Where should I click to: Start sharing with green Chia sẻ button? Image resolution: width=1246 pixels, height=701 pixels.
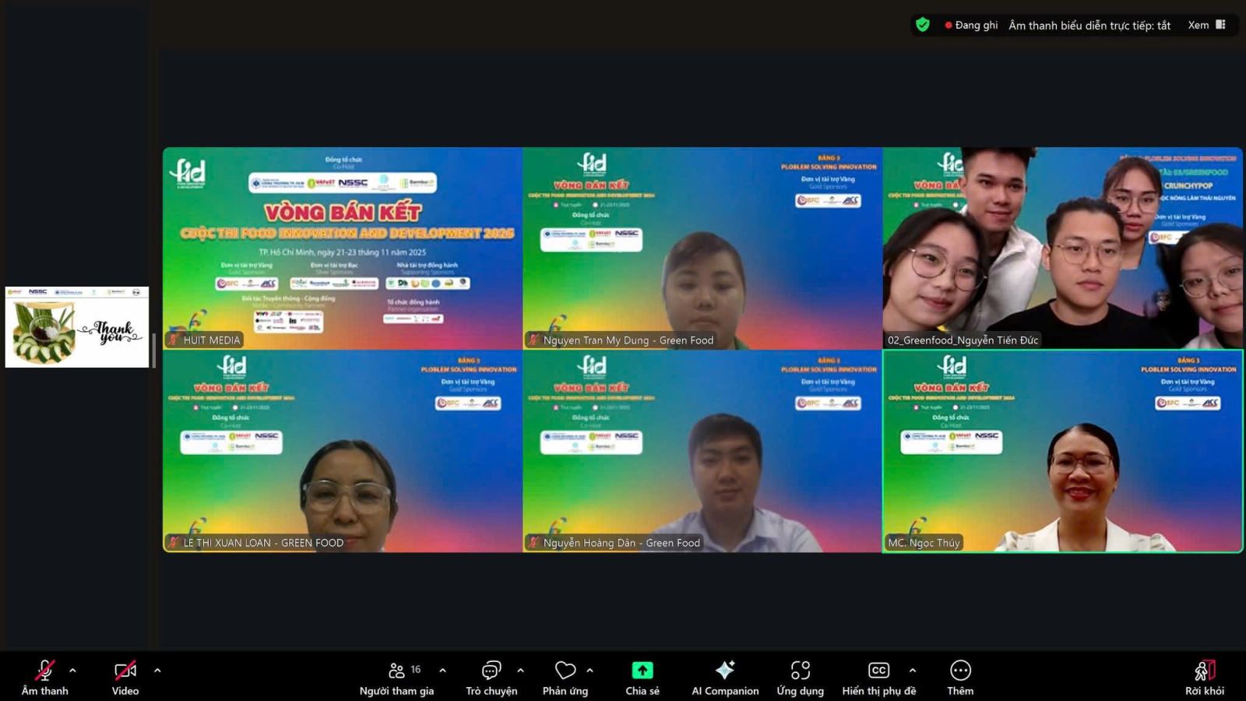642,671
